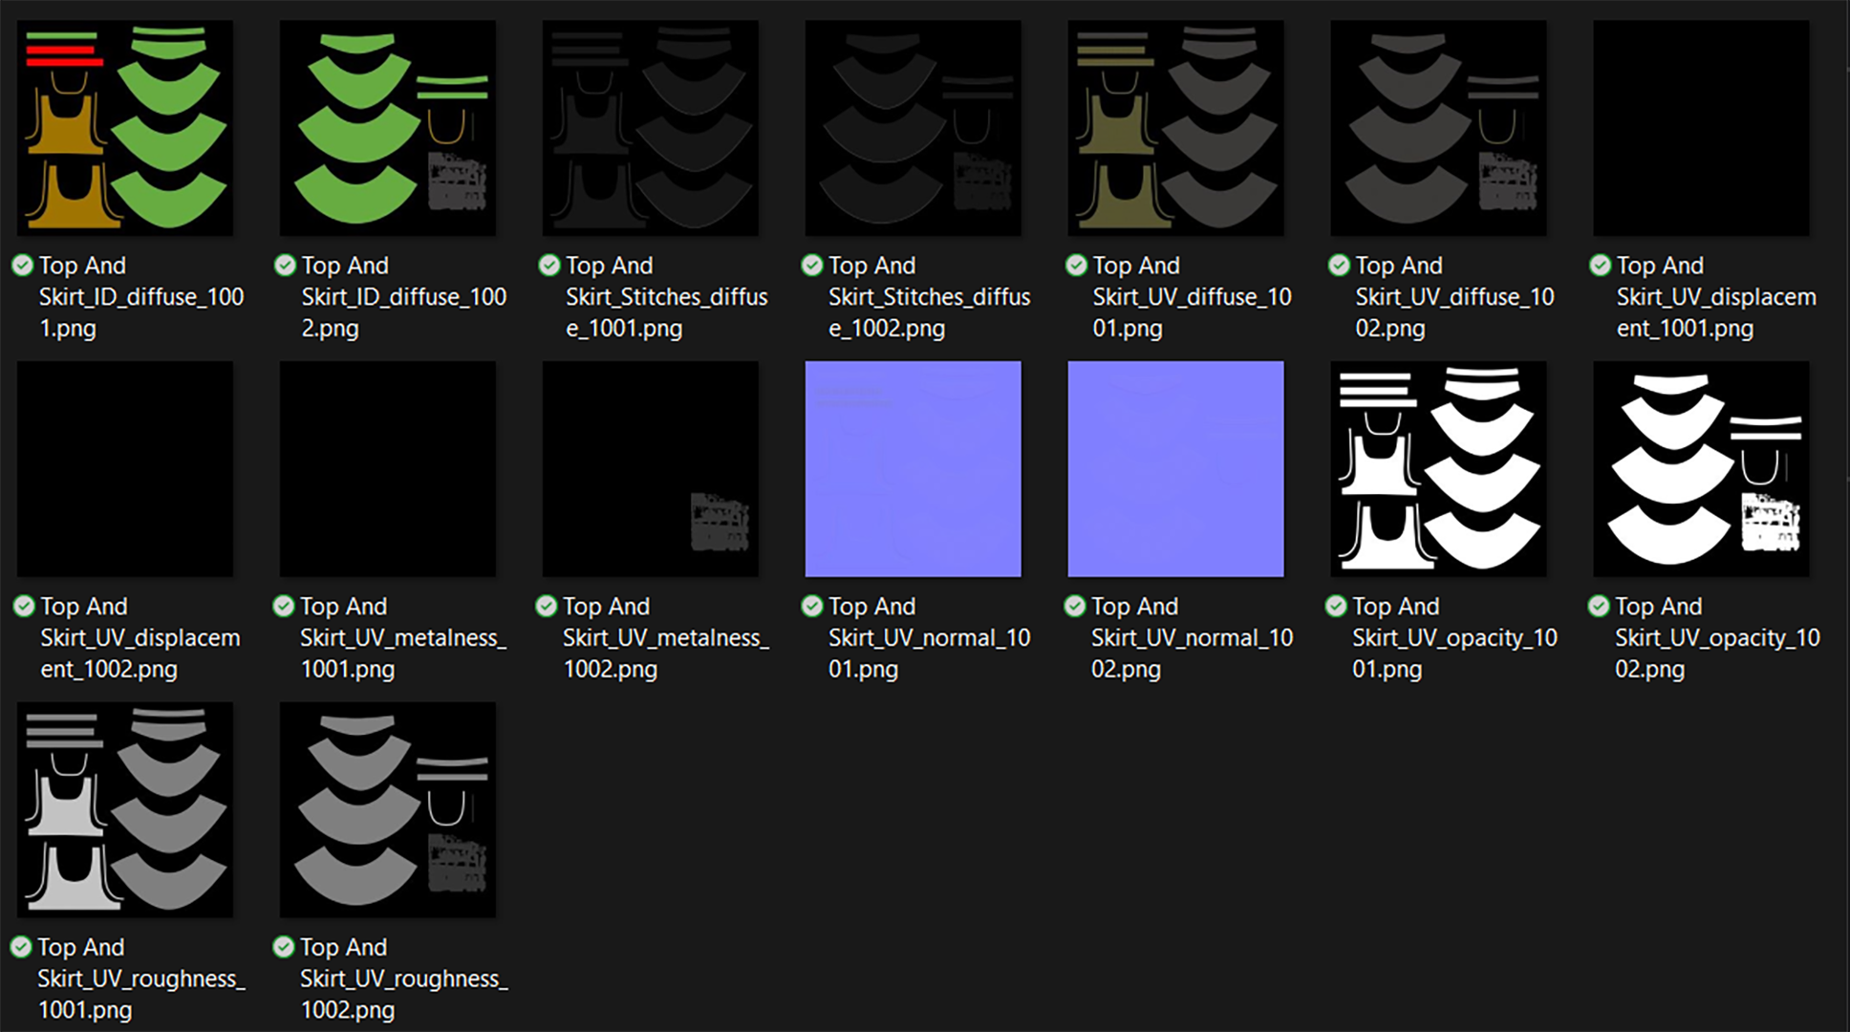Click sync status icon of Skirt_UV_roughness_1002.png

click(x=284, y=947)
